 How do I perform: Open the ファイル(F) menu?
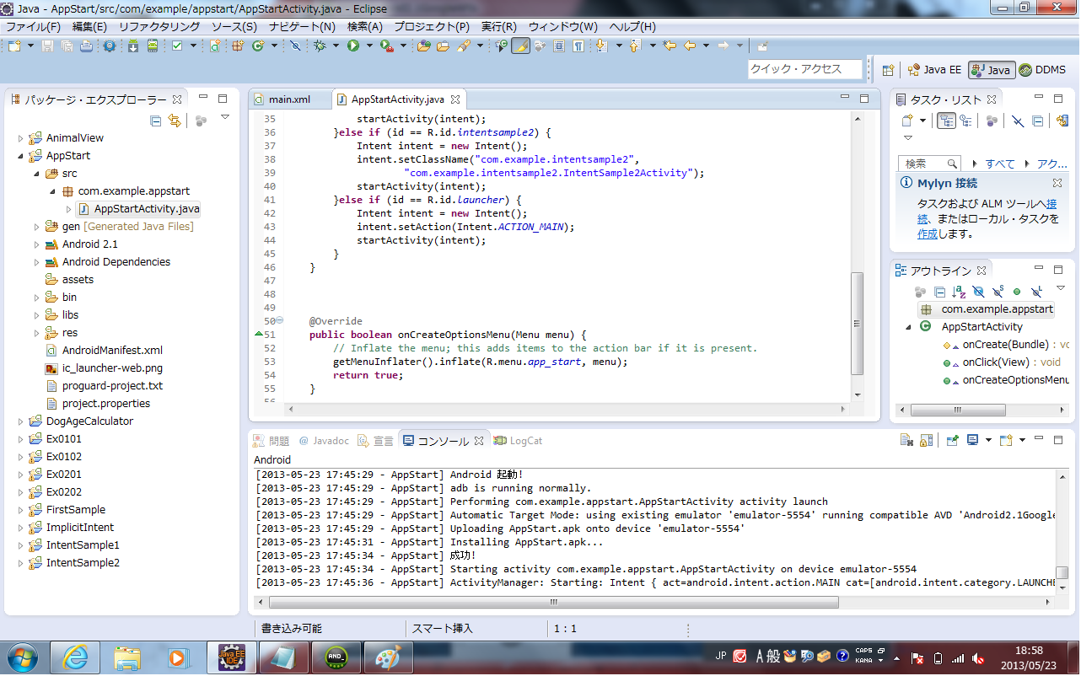(x=33, y=27)
